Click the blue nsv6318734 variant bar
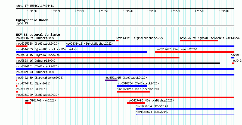This screenshot has width=242, height=125. (x=132, y=86)
